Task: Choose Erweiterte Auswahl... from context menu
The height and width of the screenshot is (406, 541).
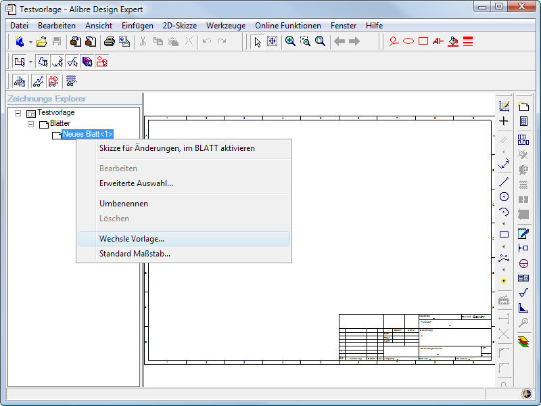Action: pos(184,183)
